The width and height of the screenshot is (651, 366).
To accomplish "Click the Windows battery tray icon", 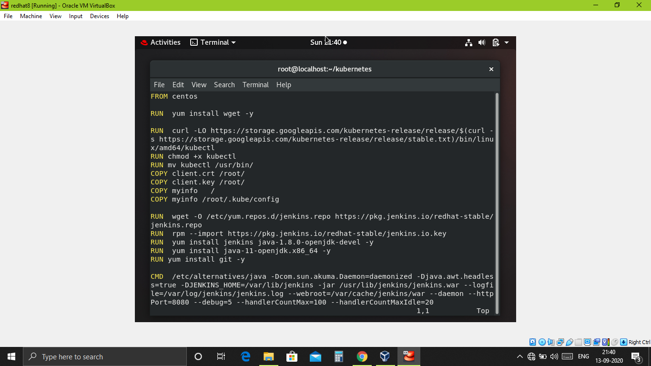I will point(542,356).
